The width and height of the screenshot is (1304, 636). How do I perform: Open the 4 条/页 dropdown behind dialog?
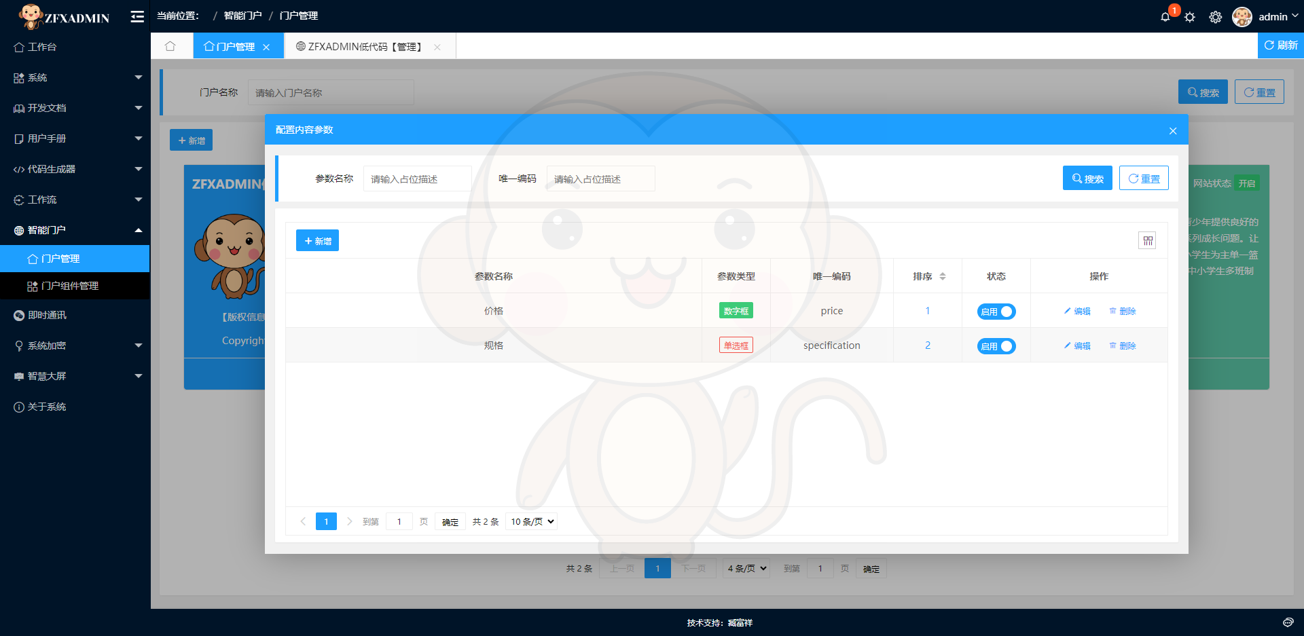pyautogui.click(x=746, y=568)
